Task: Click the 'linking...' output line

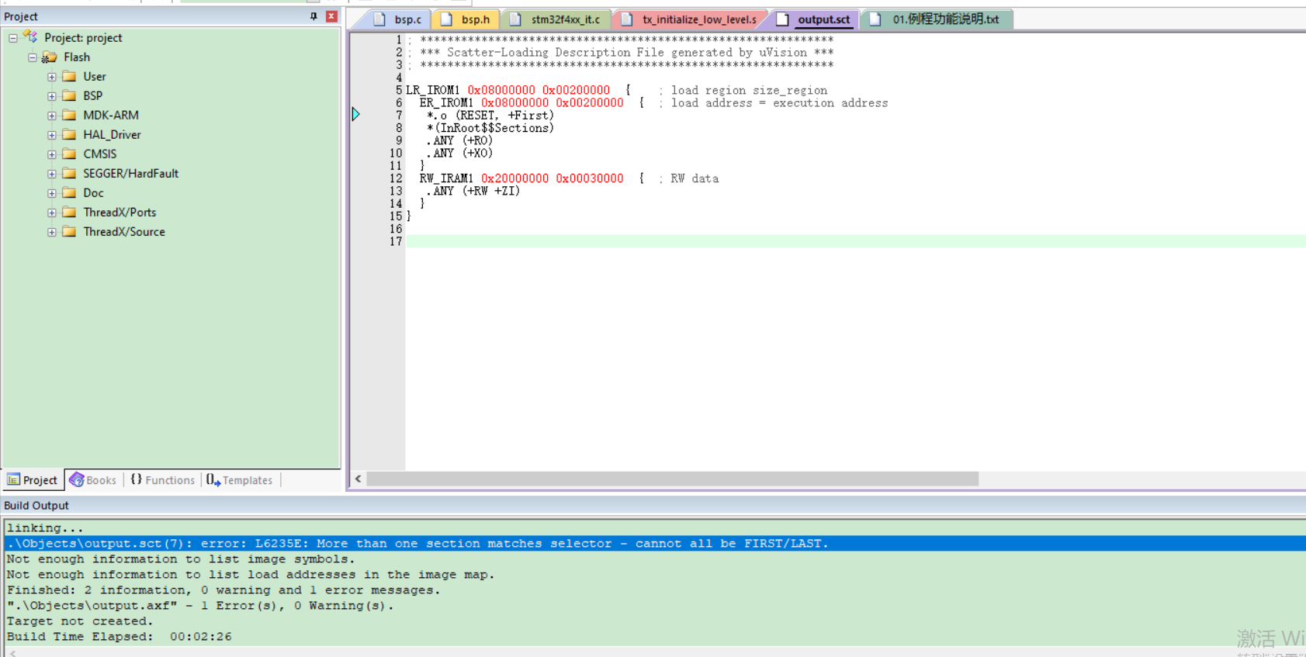Action: pyautogui.click(x=45, y=528)
